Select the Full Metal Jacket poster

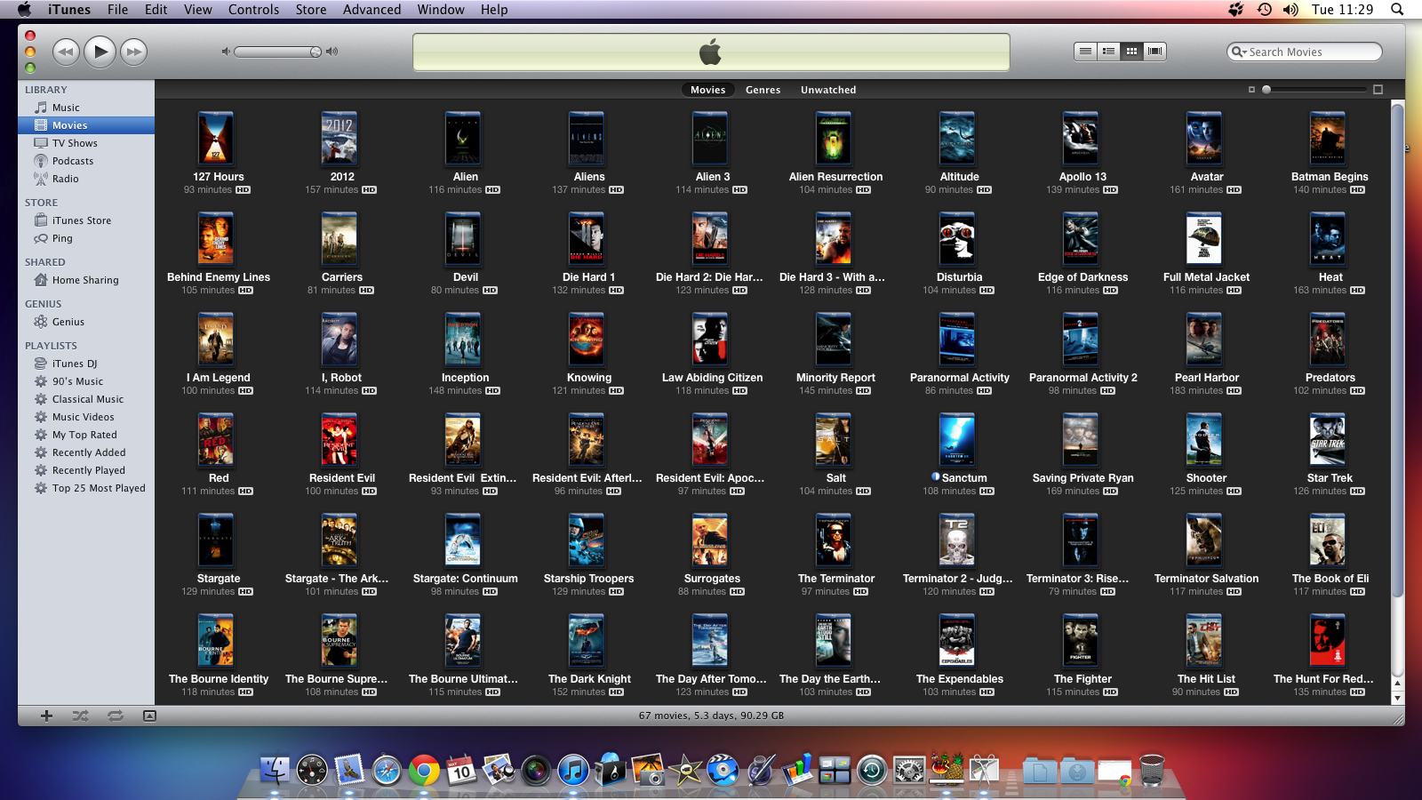pos(1204,239)
